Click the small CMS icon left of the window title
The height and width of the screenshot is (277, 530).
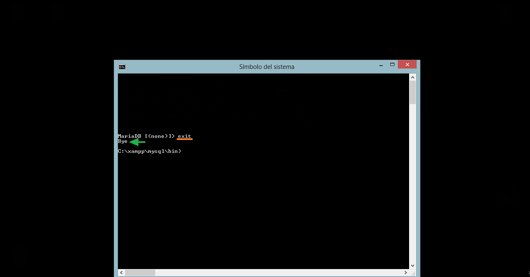pos(122,66)
